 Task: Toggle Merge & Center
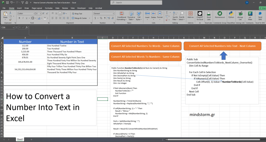pos(79,18)
